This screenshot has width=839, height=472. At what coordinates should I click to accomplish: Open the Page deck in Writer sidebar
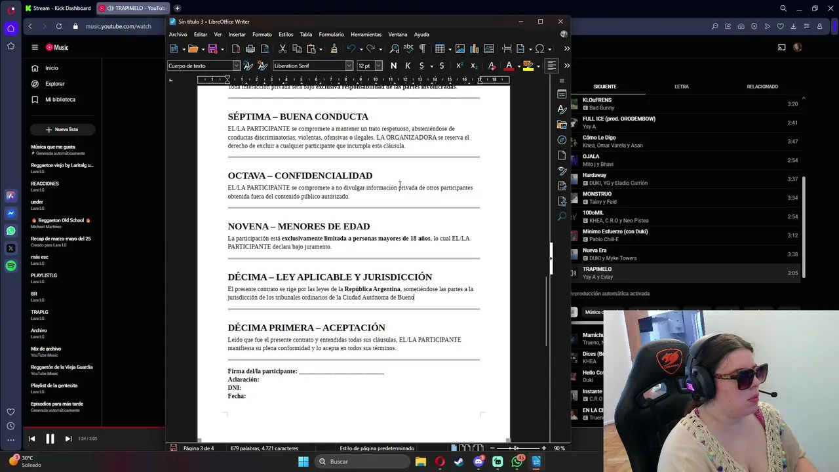[562, 155]
